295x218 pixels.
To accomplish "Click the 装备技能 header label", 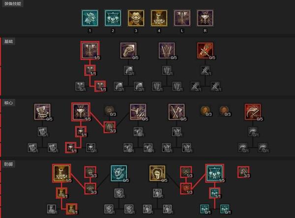I will [x=13, y=3].
